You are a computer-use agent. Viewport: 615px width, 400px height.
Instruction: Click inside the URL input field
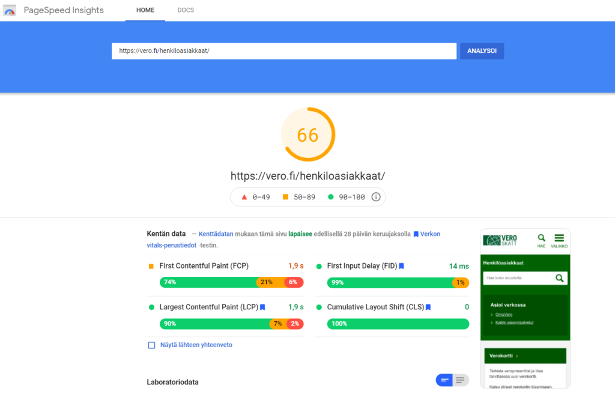click(x=282, y=51)
